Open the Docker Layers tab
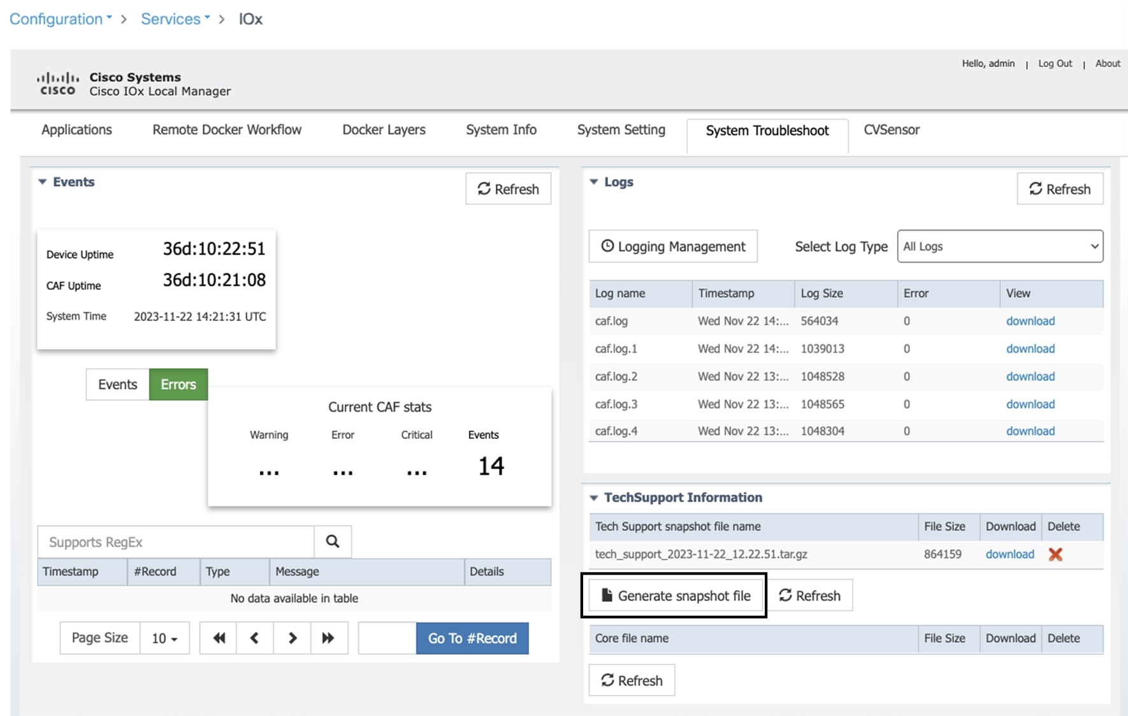The height and width of the screenshot is (716, 1128). pos(384,130)
